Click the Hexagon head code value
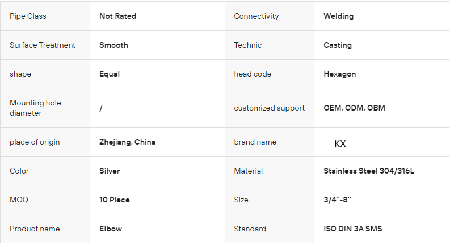 point(340,74)
